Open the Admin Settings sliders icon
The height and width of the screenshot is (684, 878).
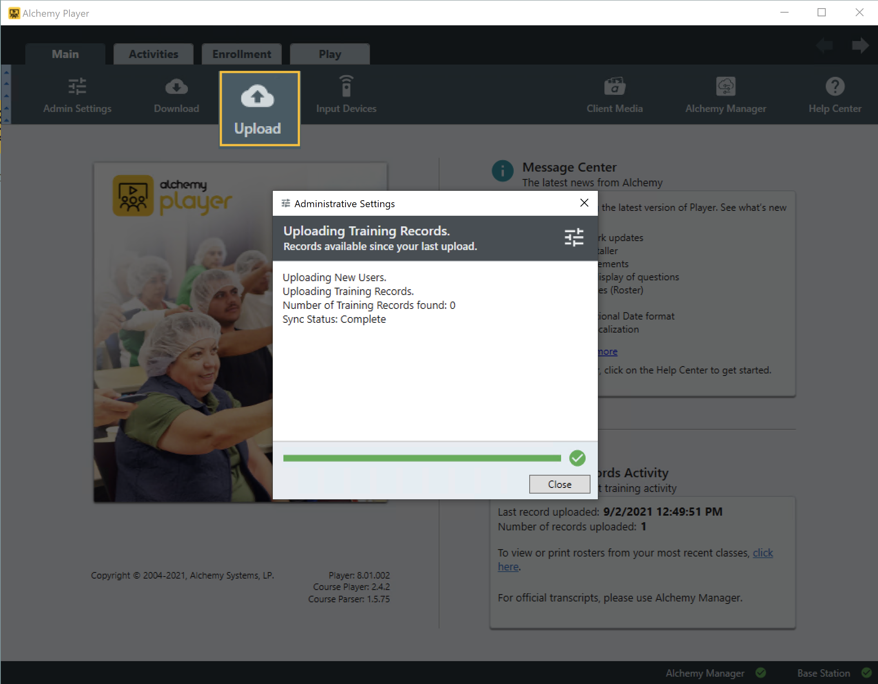[x=77, y=86]
